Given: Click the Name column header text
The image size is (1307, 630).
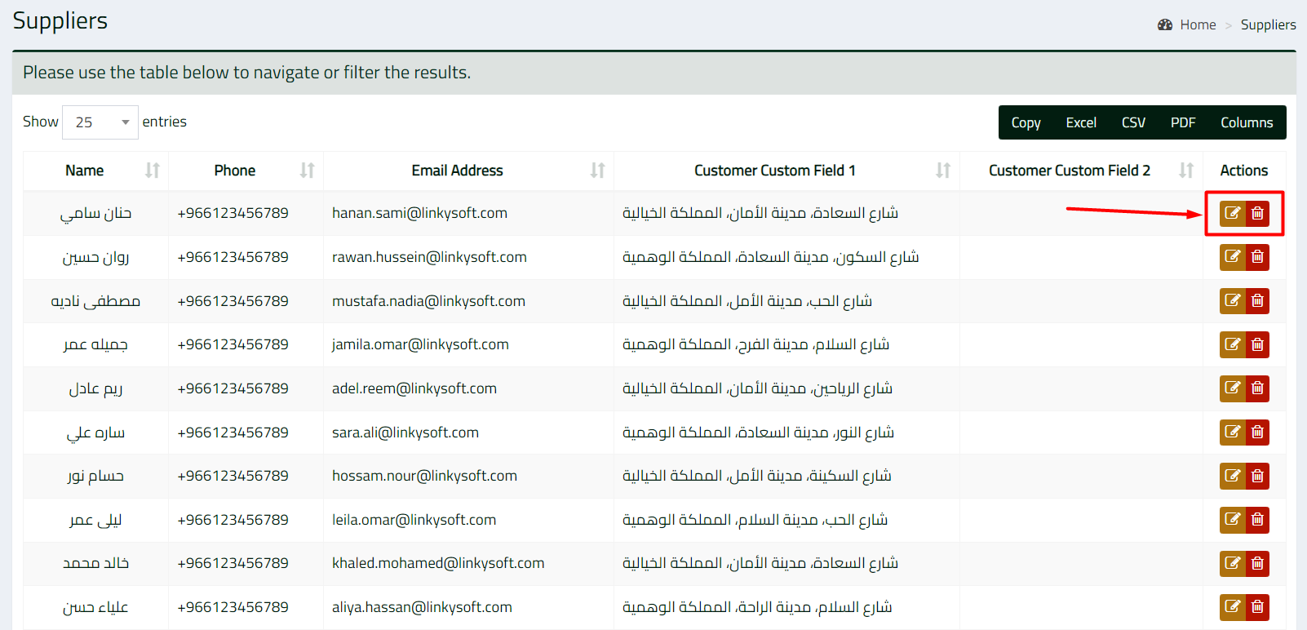Looking at the screenshot, I should [85, 171].
